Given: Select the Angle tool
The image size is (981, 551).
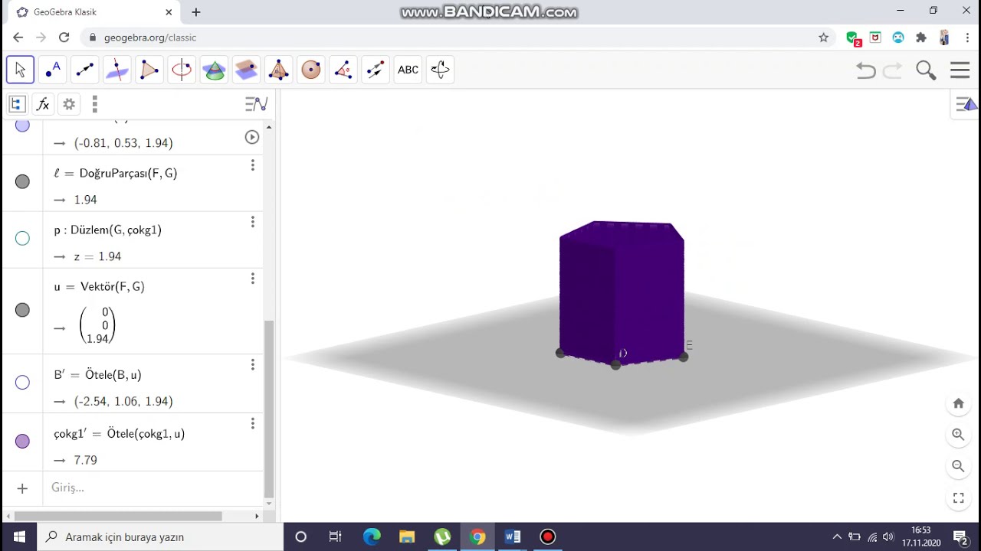Looking at the screenshot, I should tap(343, 70).
